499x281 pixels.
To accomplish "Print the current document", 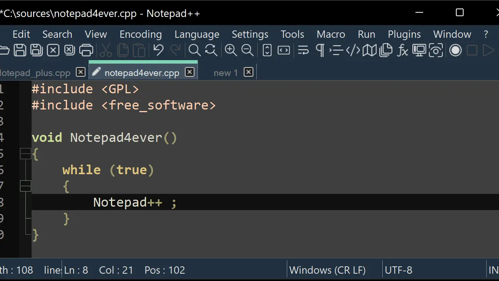I will tap(86, 50).
